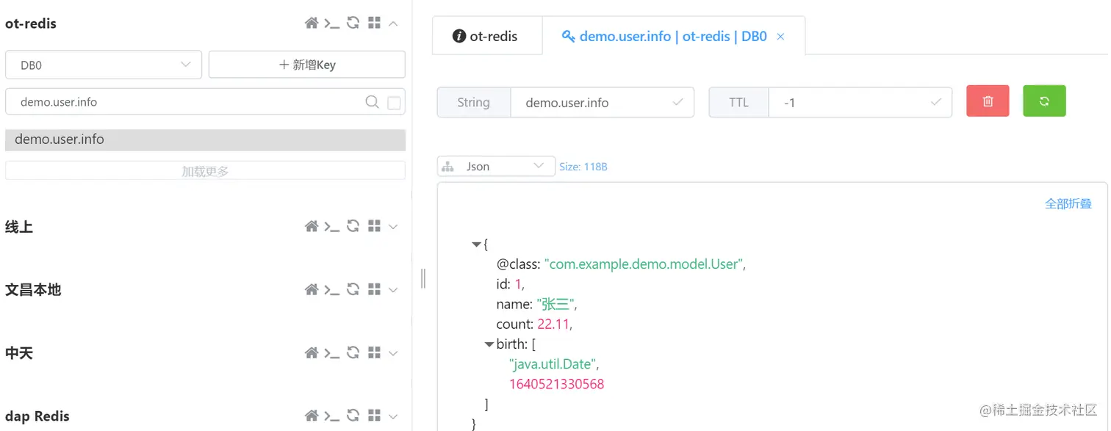Screen dimensions: 1111x431
Task: Switch to the ot-redis info tab
Action: [486, 36]
